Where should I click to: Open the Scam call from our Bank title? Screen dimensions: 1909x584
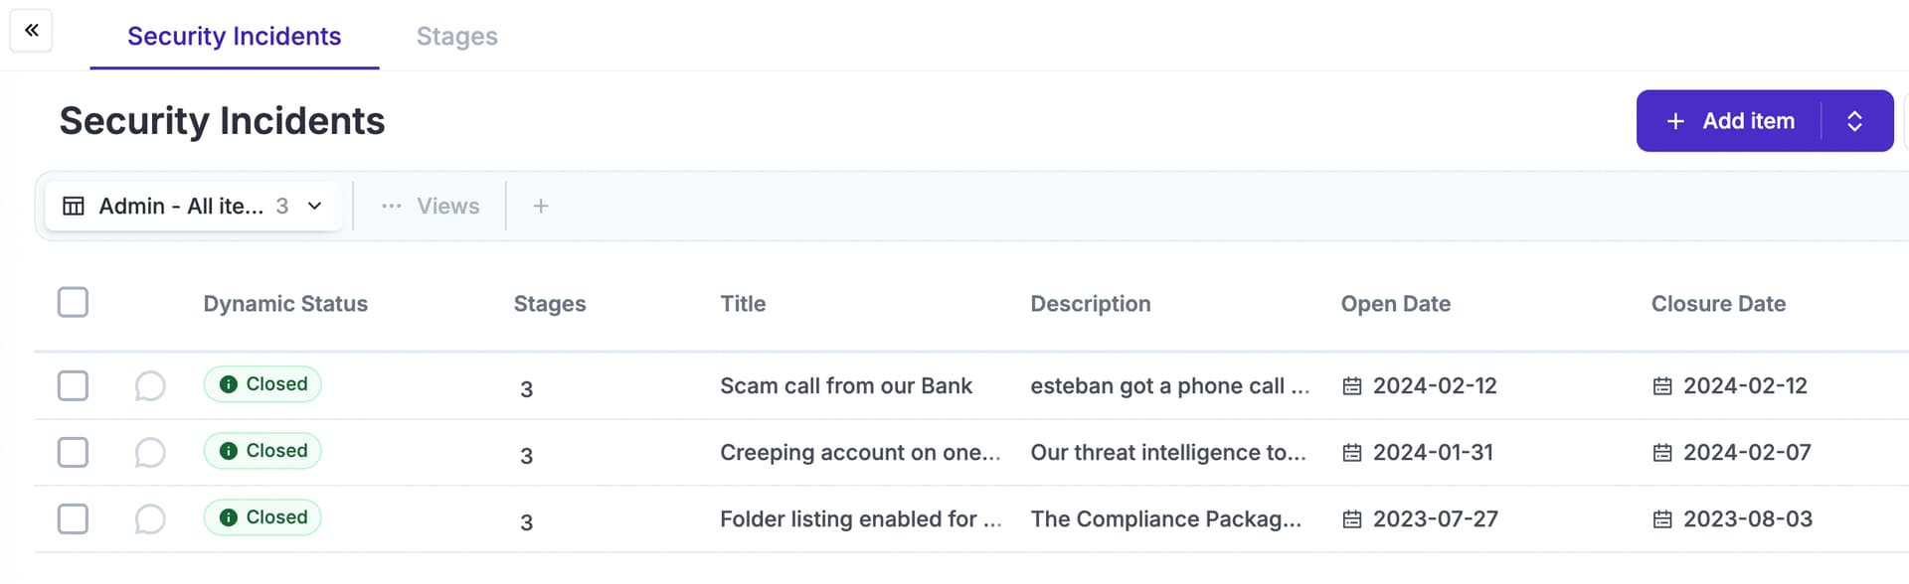[x=846, y=385]
